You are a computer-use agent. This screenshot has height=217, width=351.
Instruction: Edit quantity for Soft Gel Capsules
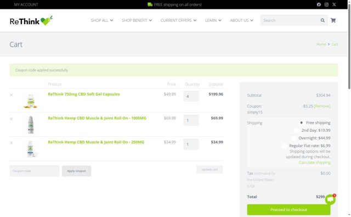tap(191, 96)
